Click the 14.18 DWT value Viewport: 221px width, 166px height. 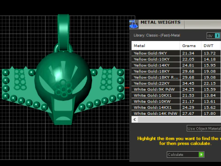click(210, 59)
